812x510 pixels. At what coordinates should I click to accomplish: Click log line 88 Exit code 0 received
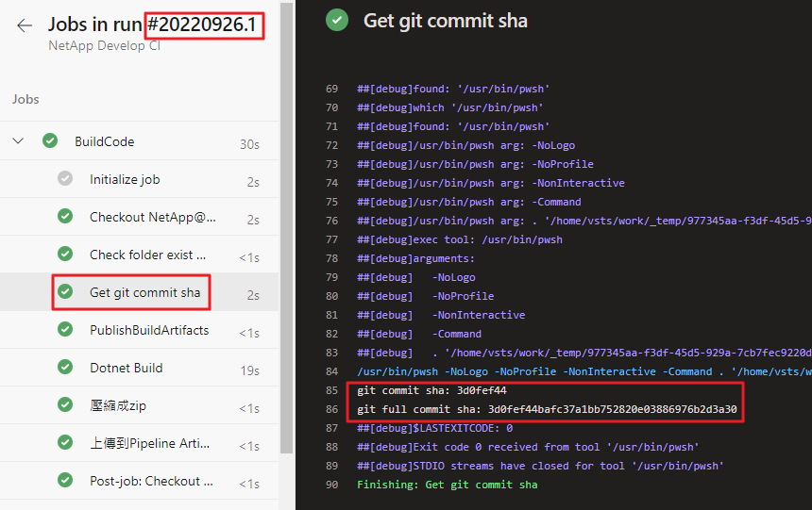coord(528,448)
